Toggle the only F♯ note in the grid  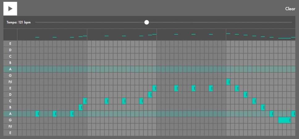(x=228, y=82)
